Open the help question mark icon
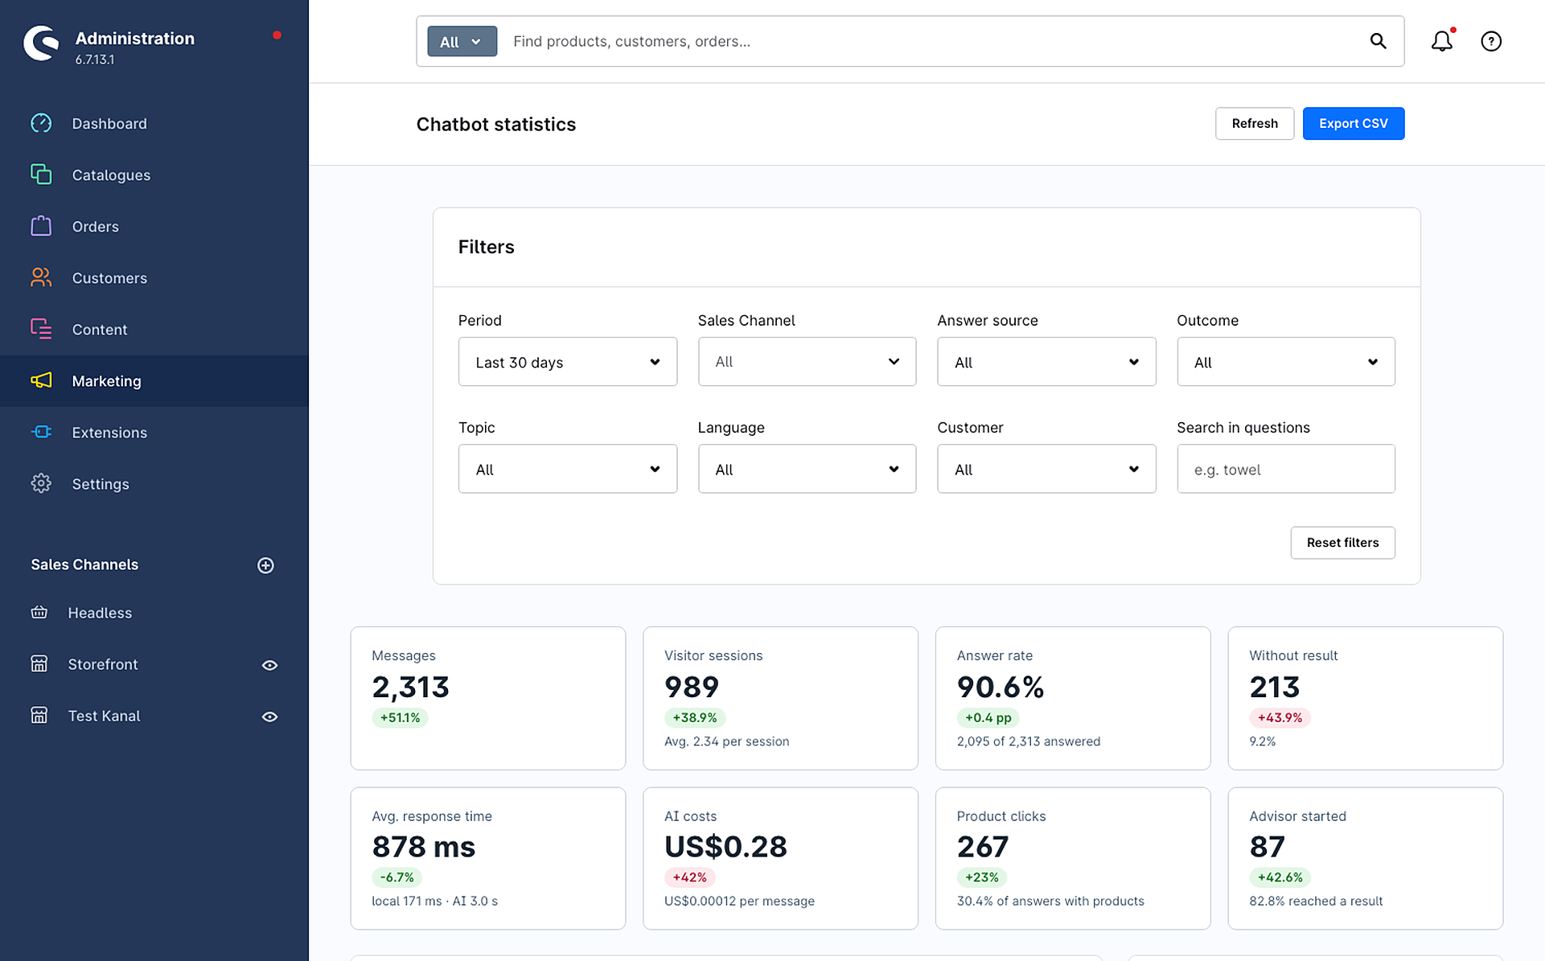 click(1491, 41)
